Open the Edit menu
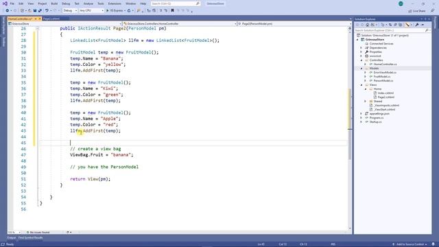This screenshot has height=247, width=439. [x=21, y=3]
